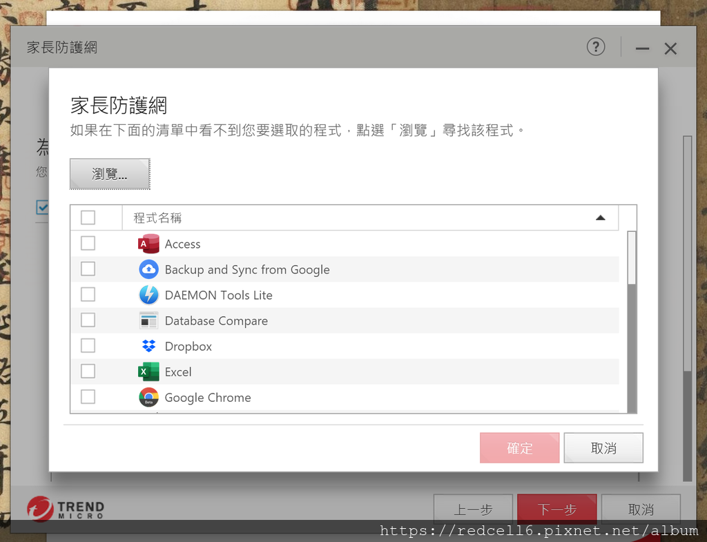707x542 pixels.
Task: Check the Database Compare checkbox
Action: [x=88, y=320]
